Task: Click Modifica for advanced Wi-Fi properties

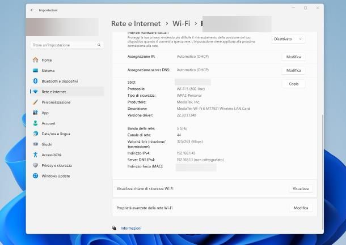Action: 301,208
